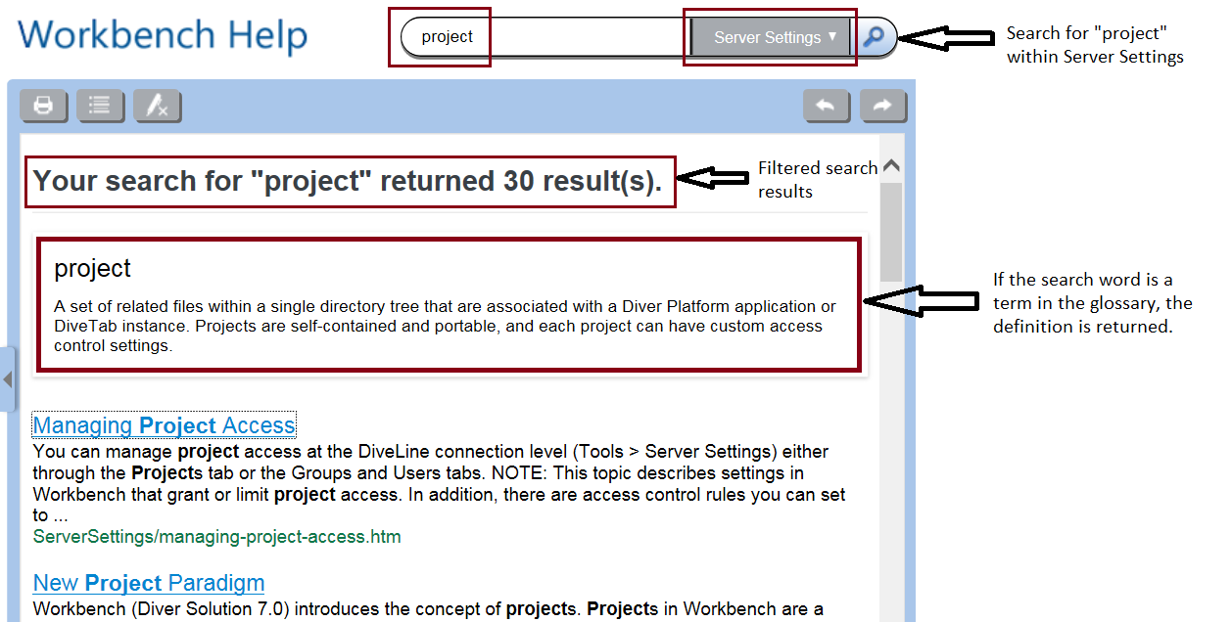Screen dimensions: 1232x622
Task: Go back with the left arrow button
Action: point(827,106)
